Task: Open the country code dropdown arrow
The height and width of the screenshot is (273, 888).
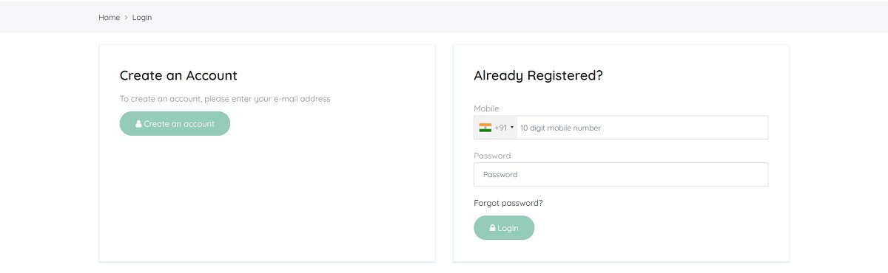Action: [x=512, y=128]
